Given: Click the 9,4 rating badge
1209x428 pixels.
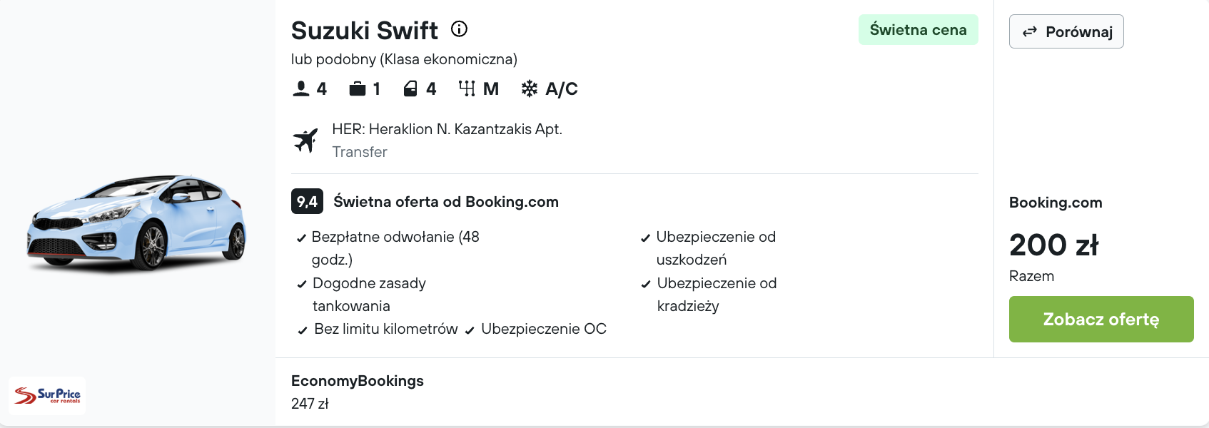Looking at the screenshot, I should click(307, 201).
